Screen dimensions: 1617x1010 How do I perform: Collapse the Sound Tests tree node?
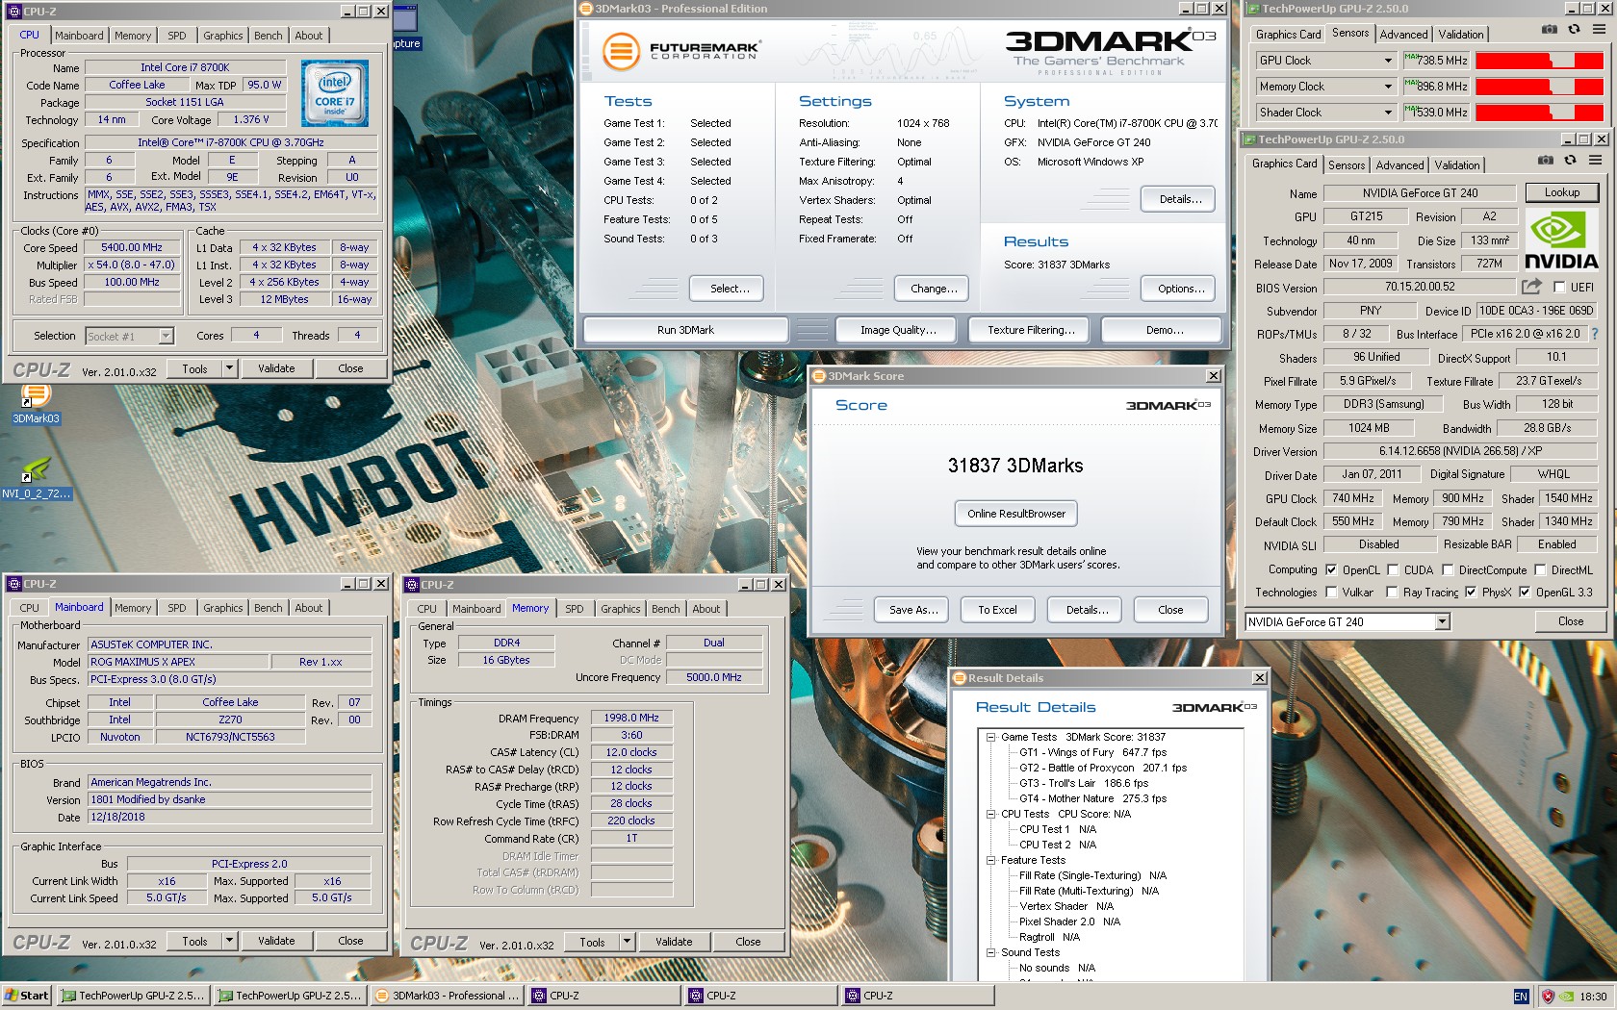pos(990,952)
